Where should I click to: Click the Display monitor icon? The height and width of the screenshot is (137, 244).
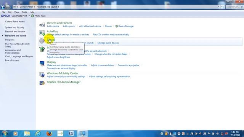[42, 64]
